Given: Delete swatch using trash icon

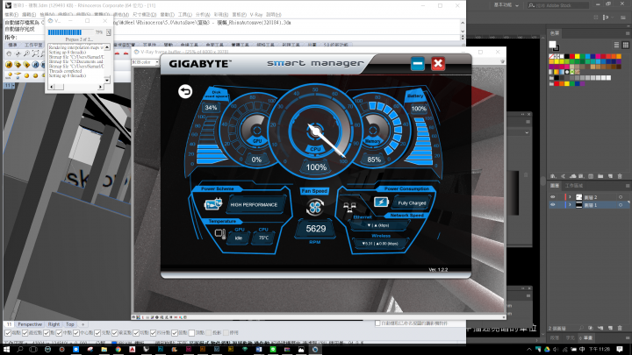Looking at the screenshot, I should coord(620,176).
